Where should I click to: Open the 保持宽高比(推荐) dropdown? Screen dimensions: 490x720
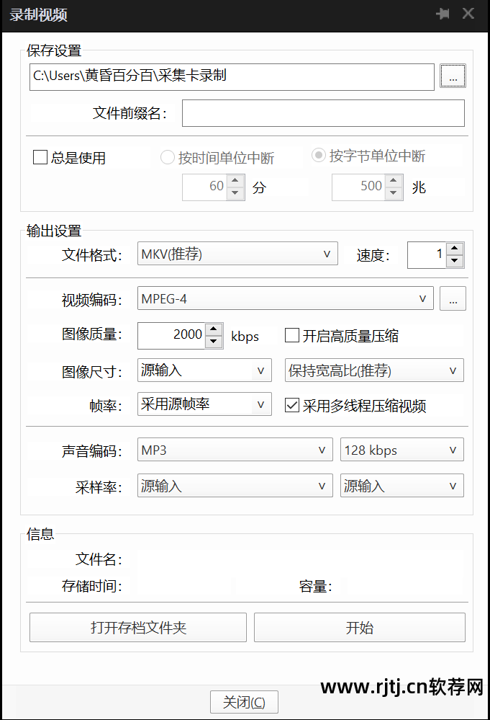[374, 370]
